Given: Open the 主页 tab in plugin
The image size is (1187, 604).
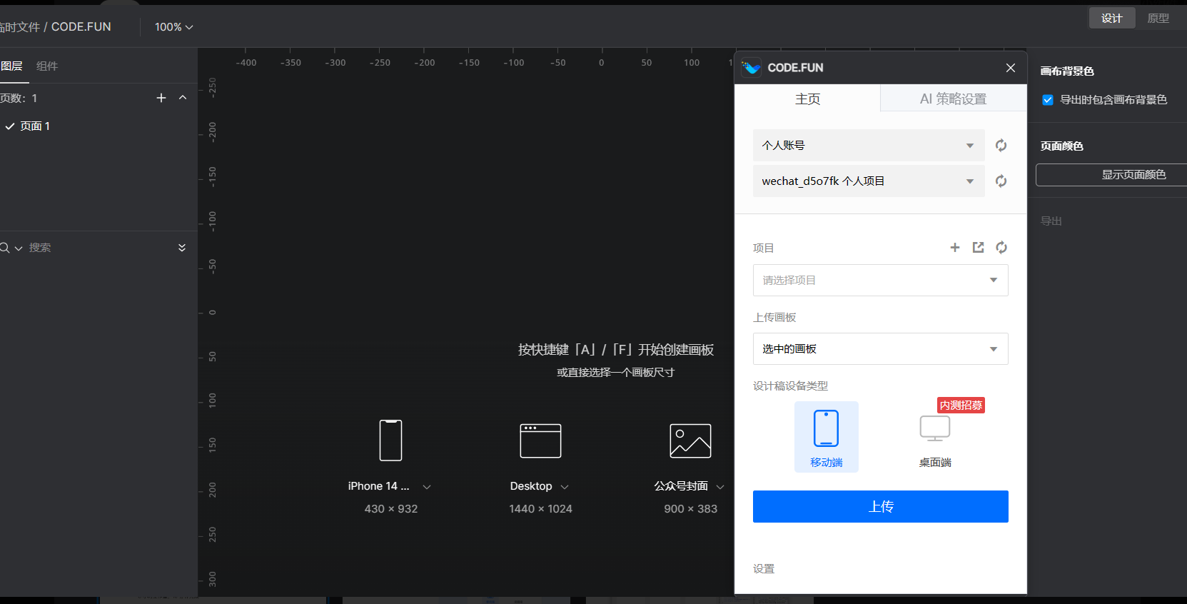Looking at the screenshot, I should pos(807,99).
